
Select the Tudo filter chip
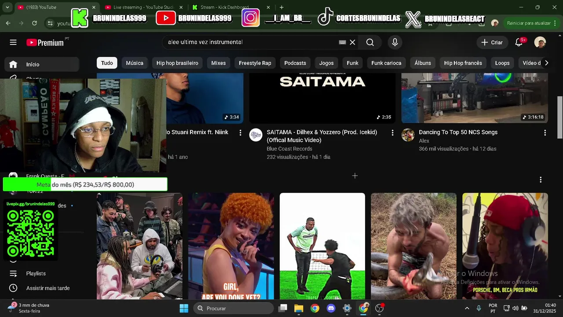[107, 63]
